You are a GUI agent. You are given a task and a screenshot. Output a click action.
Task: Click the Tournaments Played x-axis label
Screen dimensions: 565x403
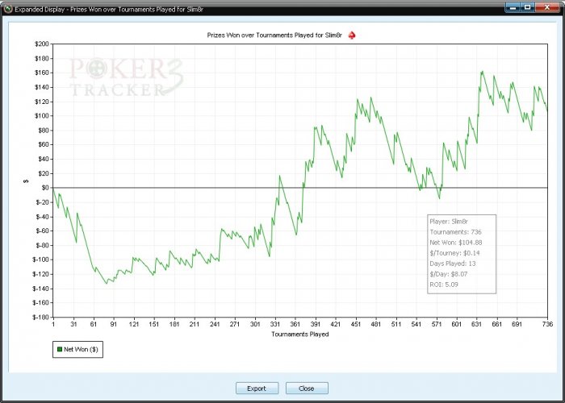point(299,334)
